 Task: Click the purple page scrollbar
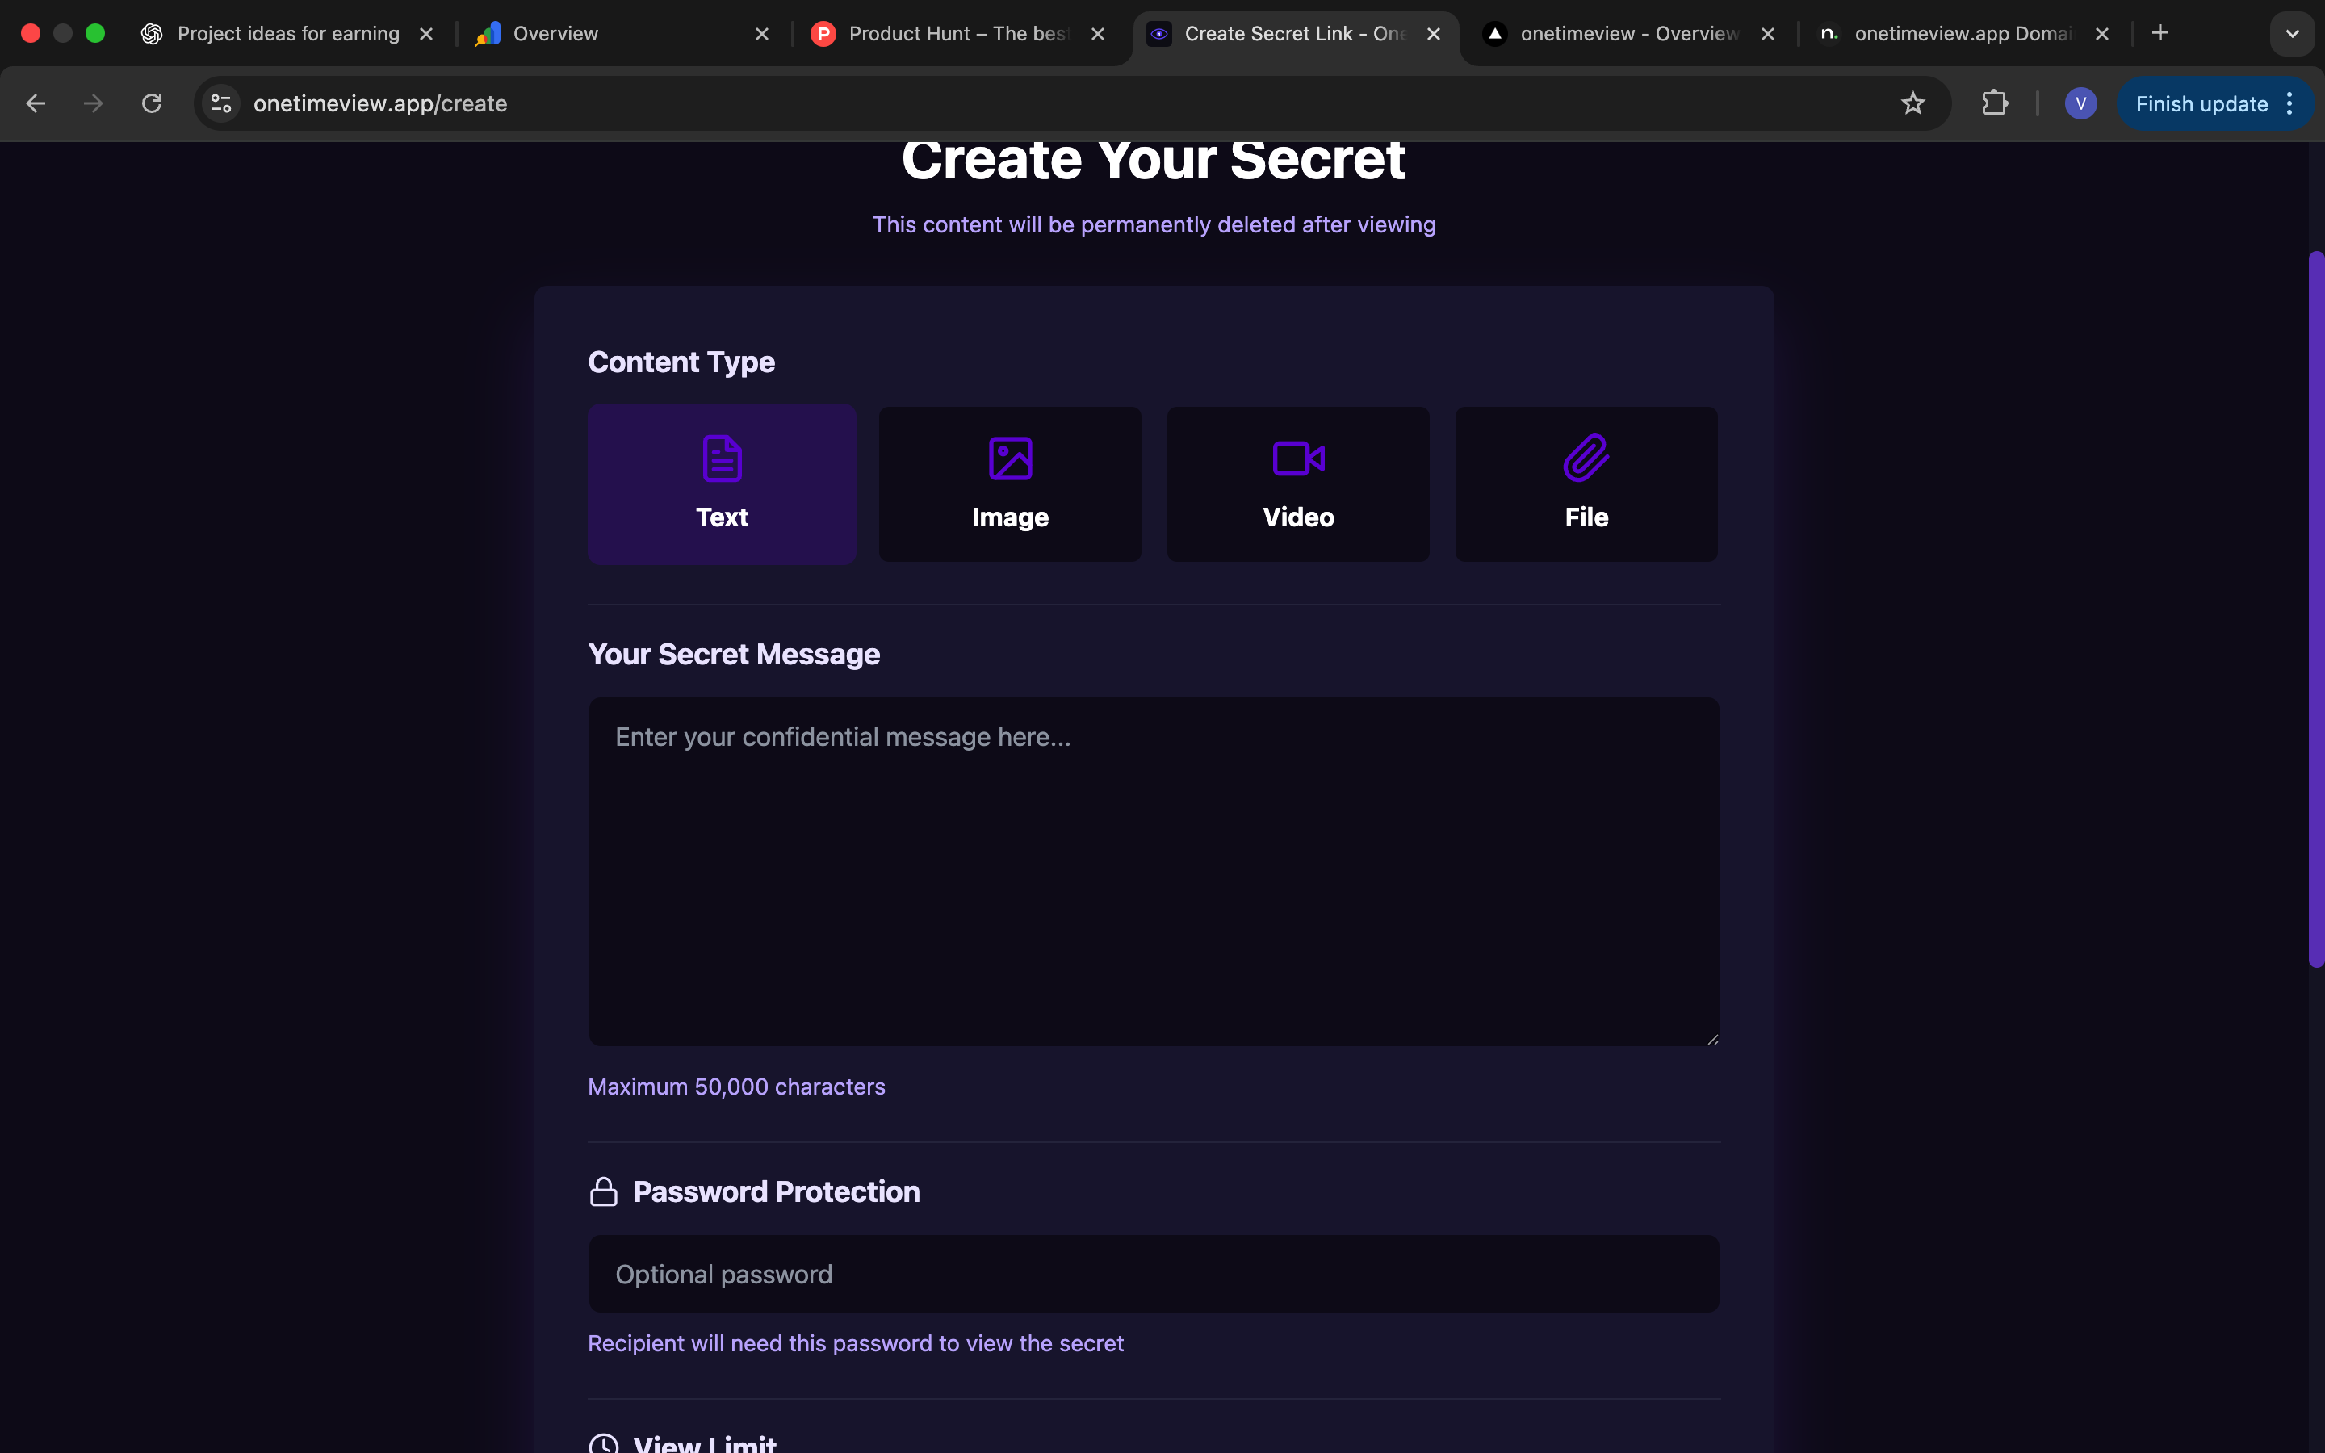click(2315, 609)
